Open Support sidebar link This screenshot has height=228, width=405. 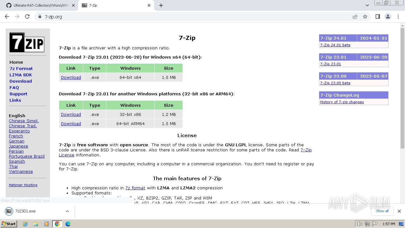[18, 94]
